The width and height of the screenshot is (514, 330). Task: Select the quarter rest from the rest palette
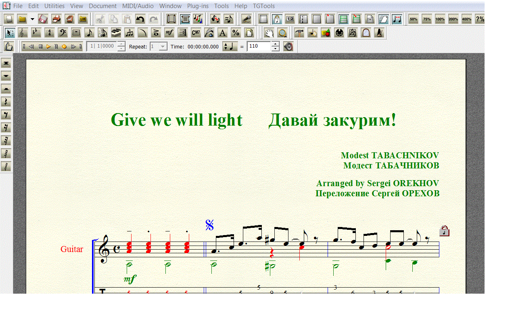[x=6, y=102]
